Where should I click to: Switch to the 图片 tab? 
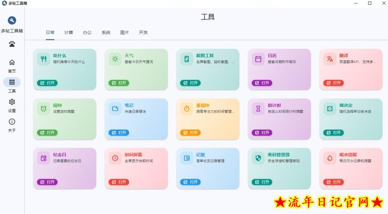124,32
